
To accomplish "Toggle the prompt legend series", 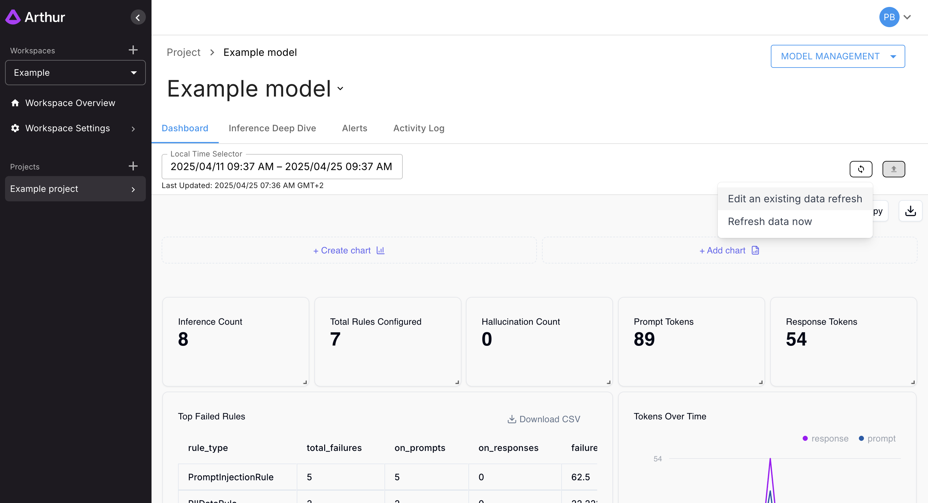I will 877,438.
